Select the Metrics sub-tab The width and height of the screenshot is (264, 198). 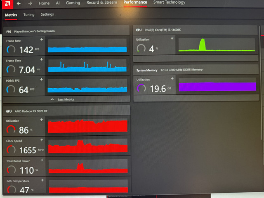coord(11,15)
